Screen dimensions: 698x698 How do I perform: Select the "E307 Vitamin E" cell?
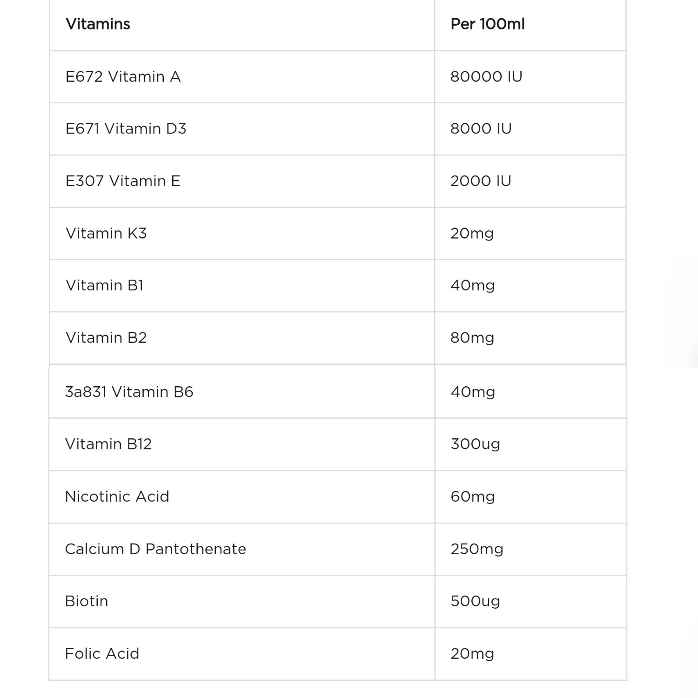point(123,181)
